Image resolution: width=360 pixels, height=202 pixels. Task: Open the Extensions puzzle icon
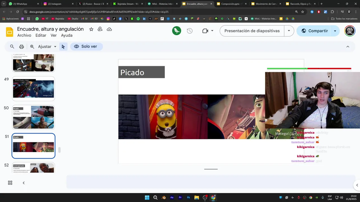point(332,12)
